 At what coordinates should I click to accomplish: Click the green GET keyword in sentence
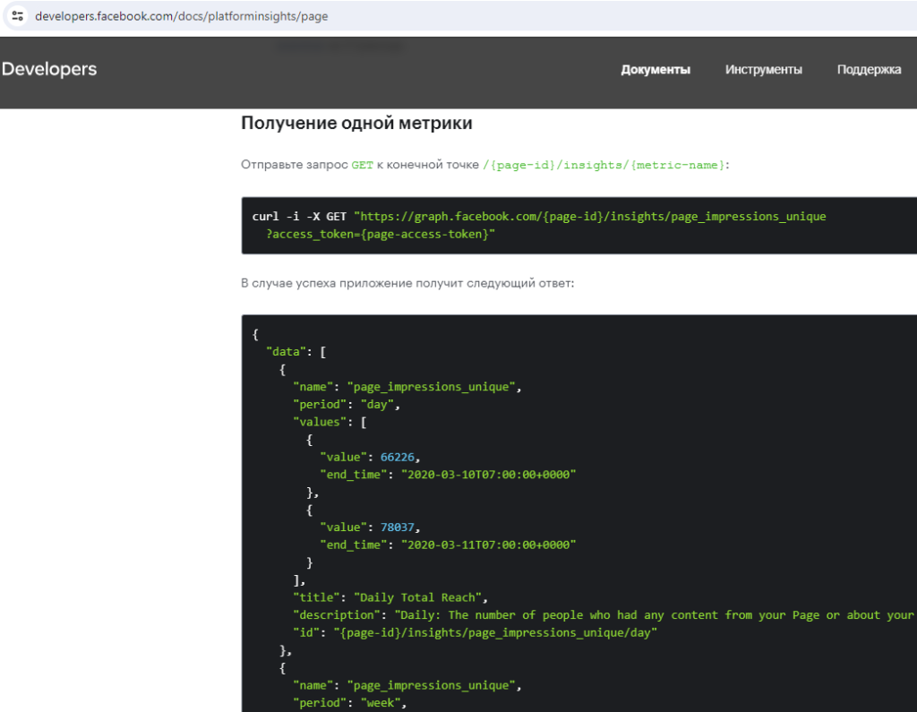[362, 166]
